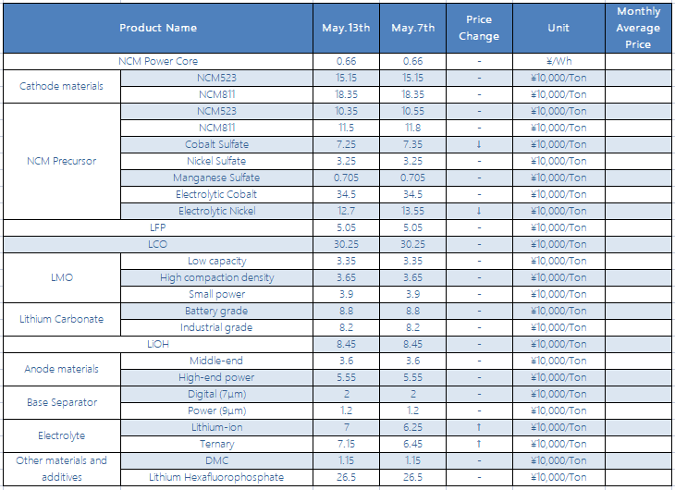Click the up arrow in Ternary row

click(479, 444)
